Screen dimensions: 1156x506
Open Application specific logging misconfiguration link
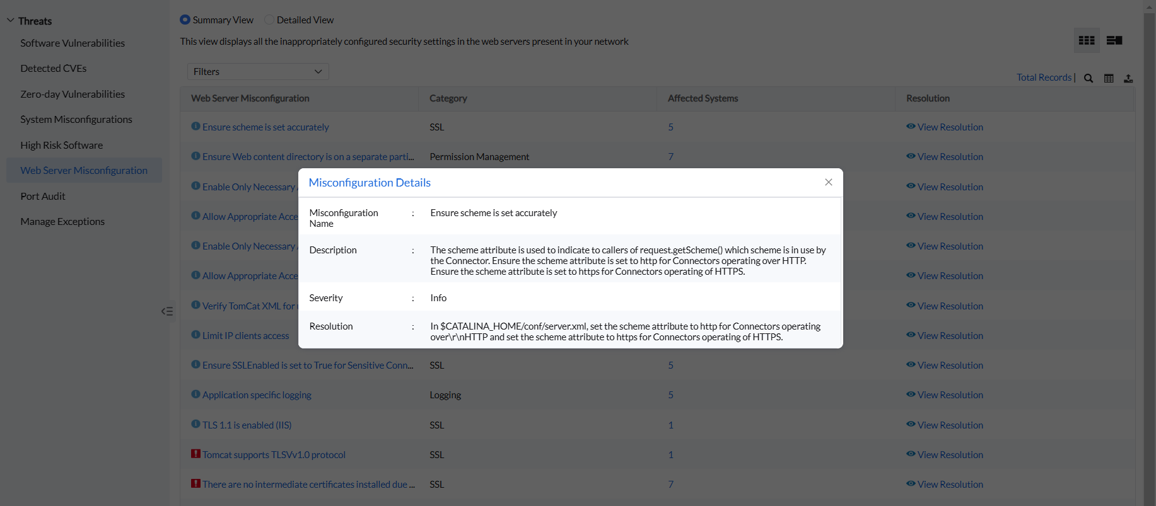click(x=257, y=395)
